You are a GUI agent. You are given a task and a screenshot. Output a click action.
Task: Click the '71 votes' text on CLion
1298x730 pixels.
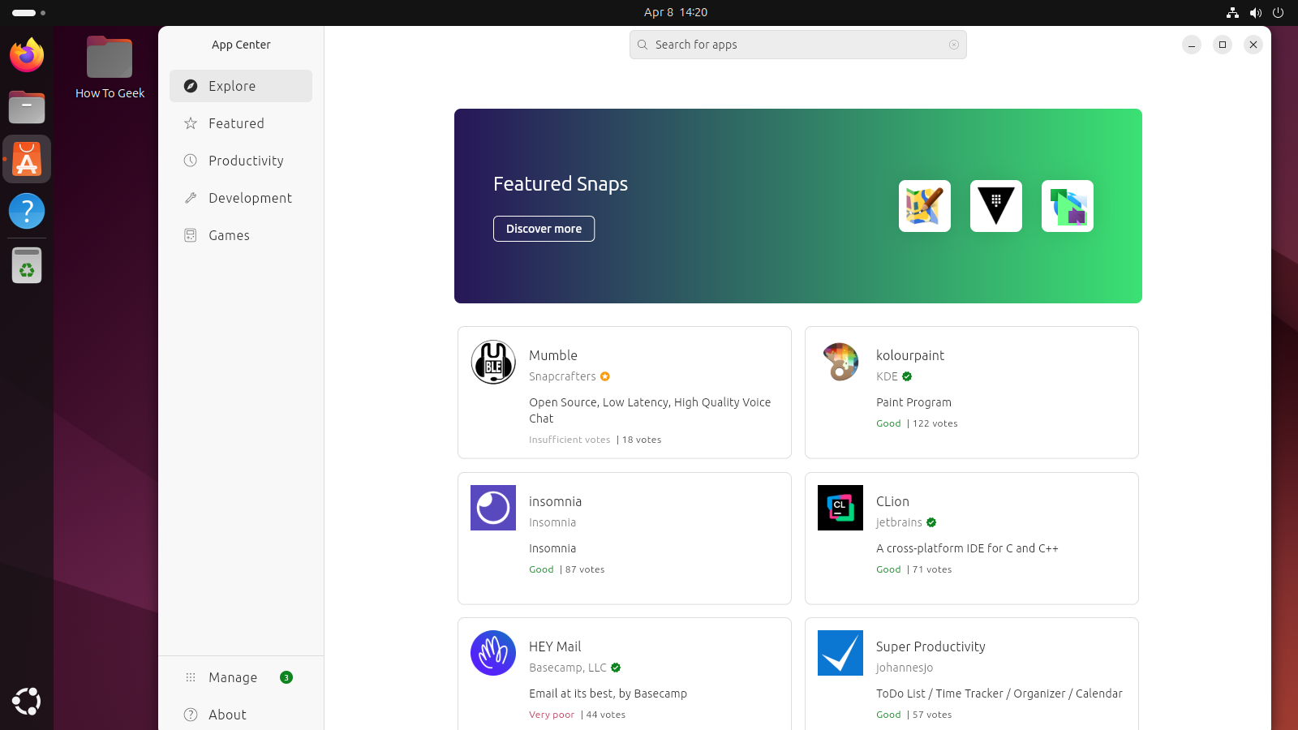pos(932,569)
